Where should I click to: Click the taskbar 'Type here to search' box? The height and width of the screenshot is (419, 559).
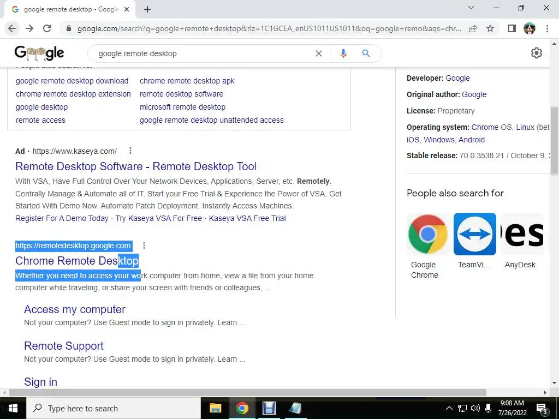point(114,408)
